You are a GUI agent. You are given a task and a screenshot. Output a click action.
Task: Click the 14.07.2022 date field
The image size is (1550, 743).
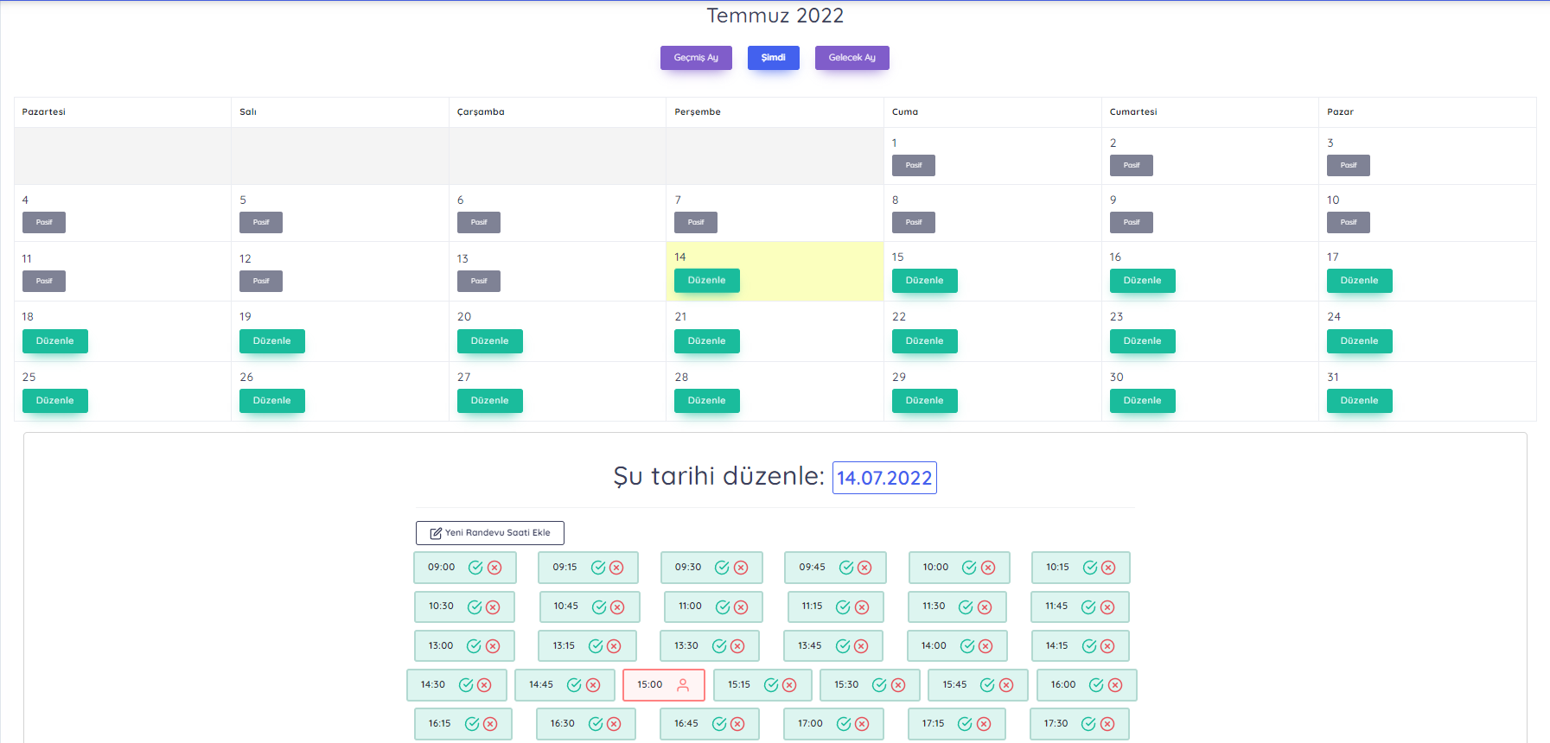point(884,478)
